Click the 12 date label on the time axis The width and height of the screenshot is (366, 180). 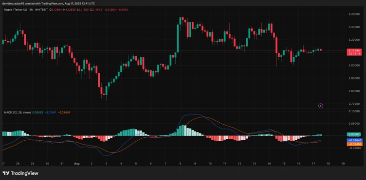[239, 164]
